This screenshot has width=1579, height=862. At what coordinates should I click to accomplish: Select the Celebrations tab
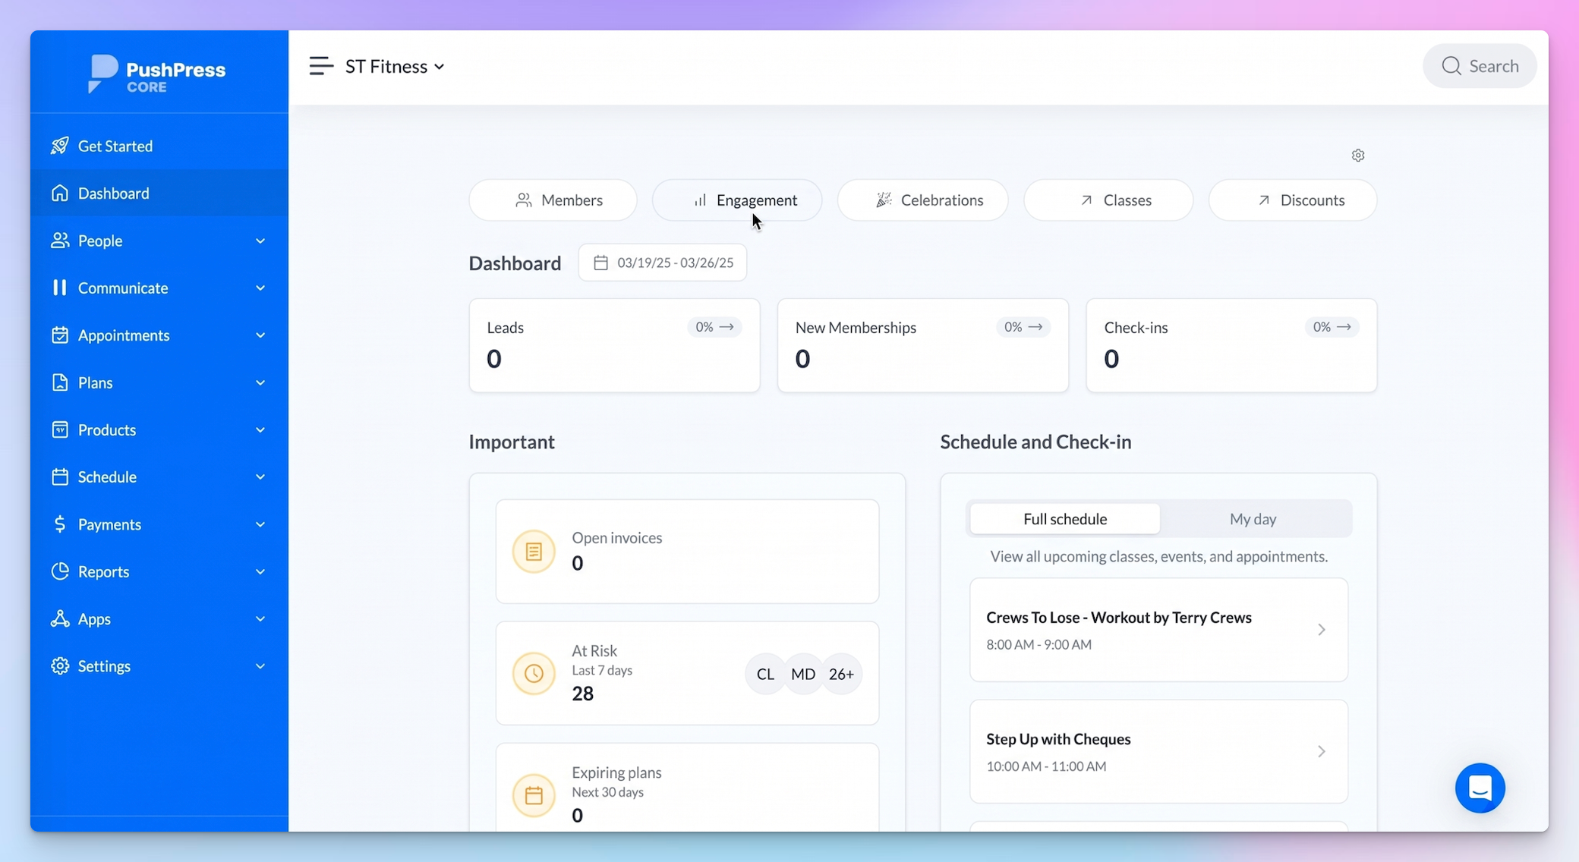(x=922, y=200)
